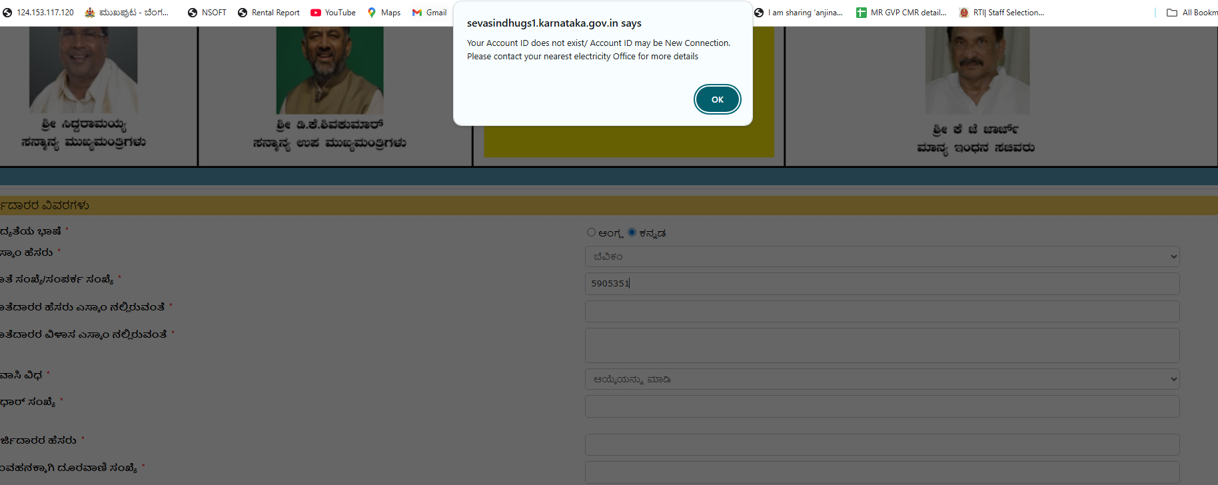Viewport: 1218px width, 485px height.
Task: Select the first language radio button
Action: 591,233
